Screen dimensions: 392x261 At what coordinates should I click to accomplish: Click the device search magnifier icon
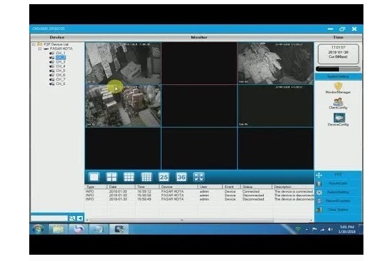(72, 219)
